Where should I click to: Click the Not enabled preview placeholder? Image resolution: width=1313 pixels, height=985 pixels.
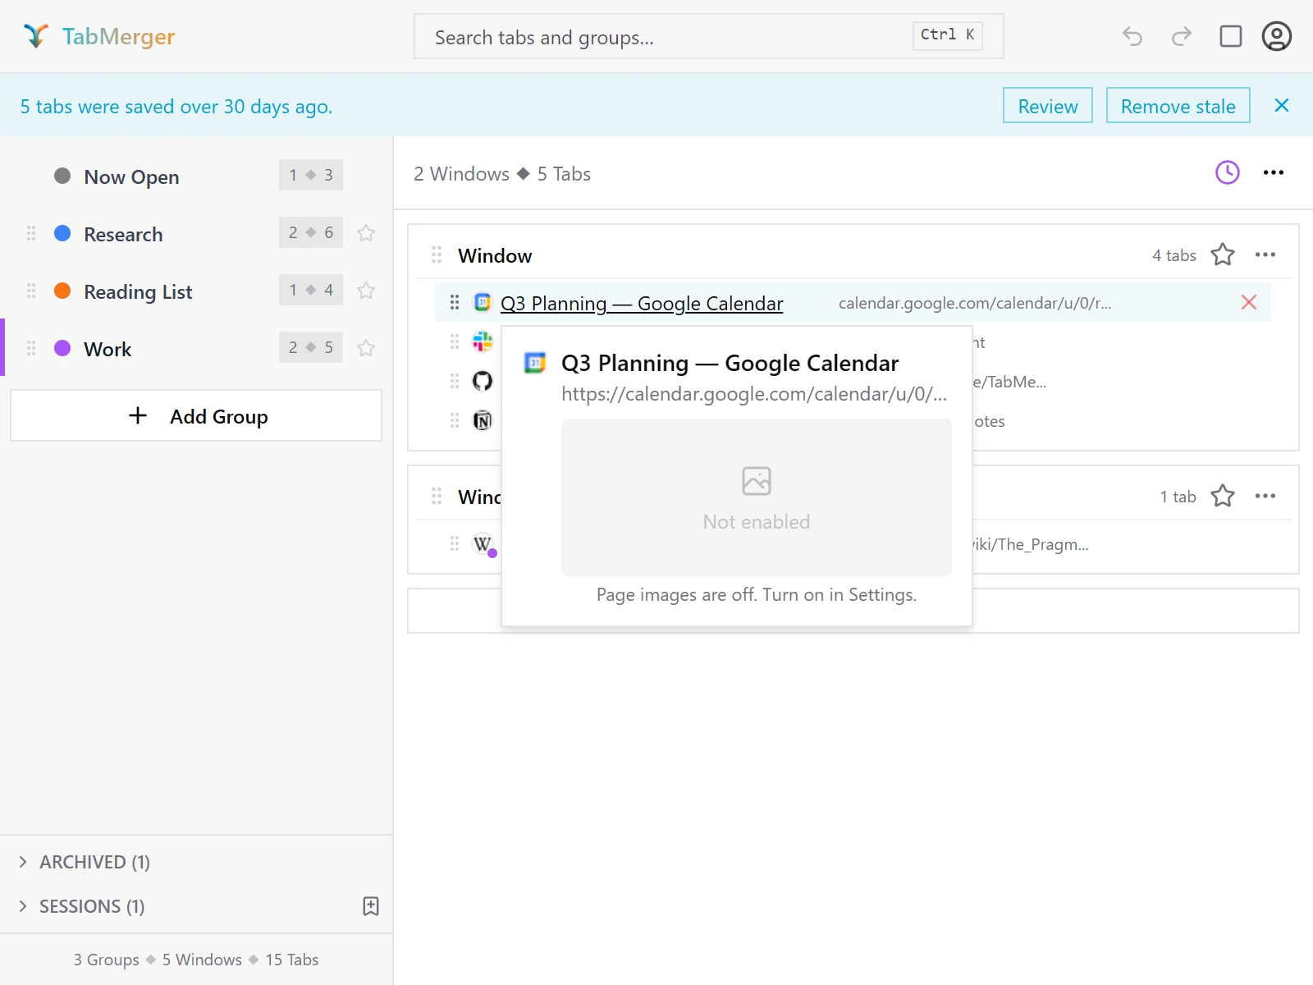coord(757,497)
